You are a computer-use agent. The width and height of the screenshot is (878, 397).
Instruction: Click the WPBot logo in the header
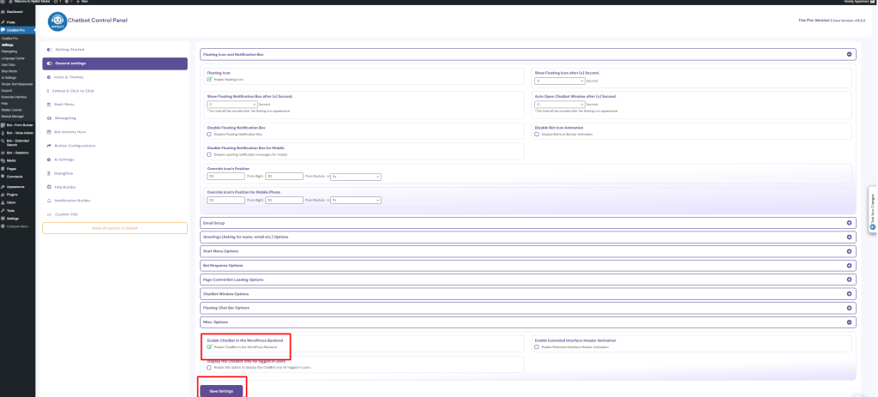(x=57, y=21)
